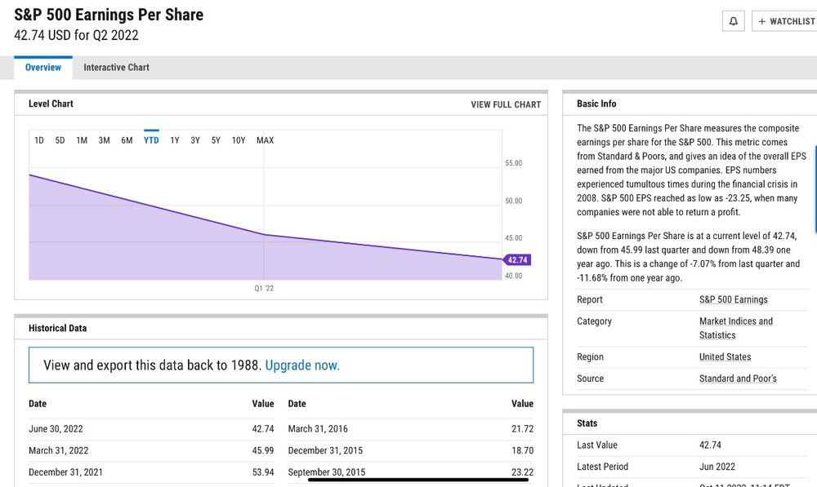Viewport: 817px width, 487px height.
Task: Select the 3M chart range
Action: click(105, 140)
